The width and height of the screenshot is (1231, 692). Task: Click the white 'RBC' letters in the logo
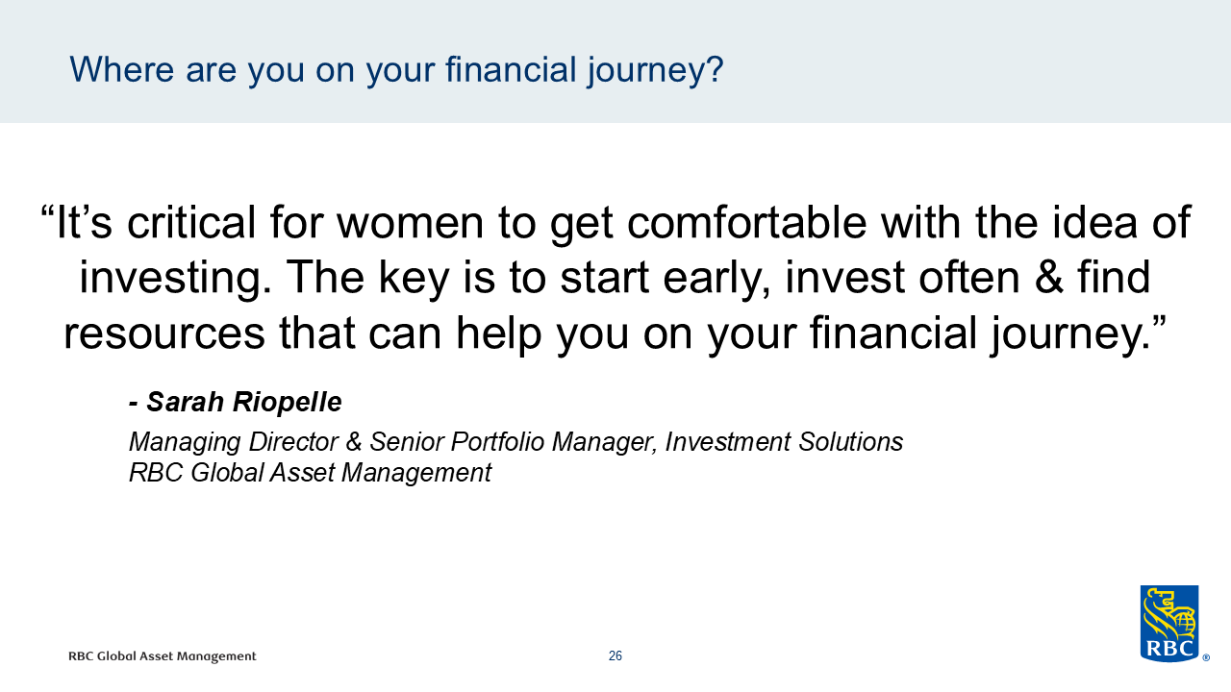[1169, 650]
